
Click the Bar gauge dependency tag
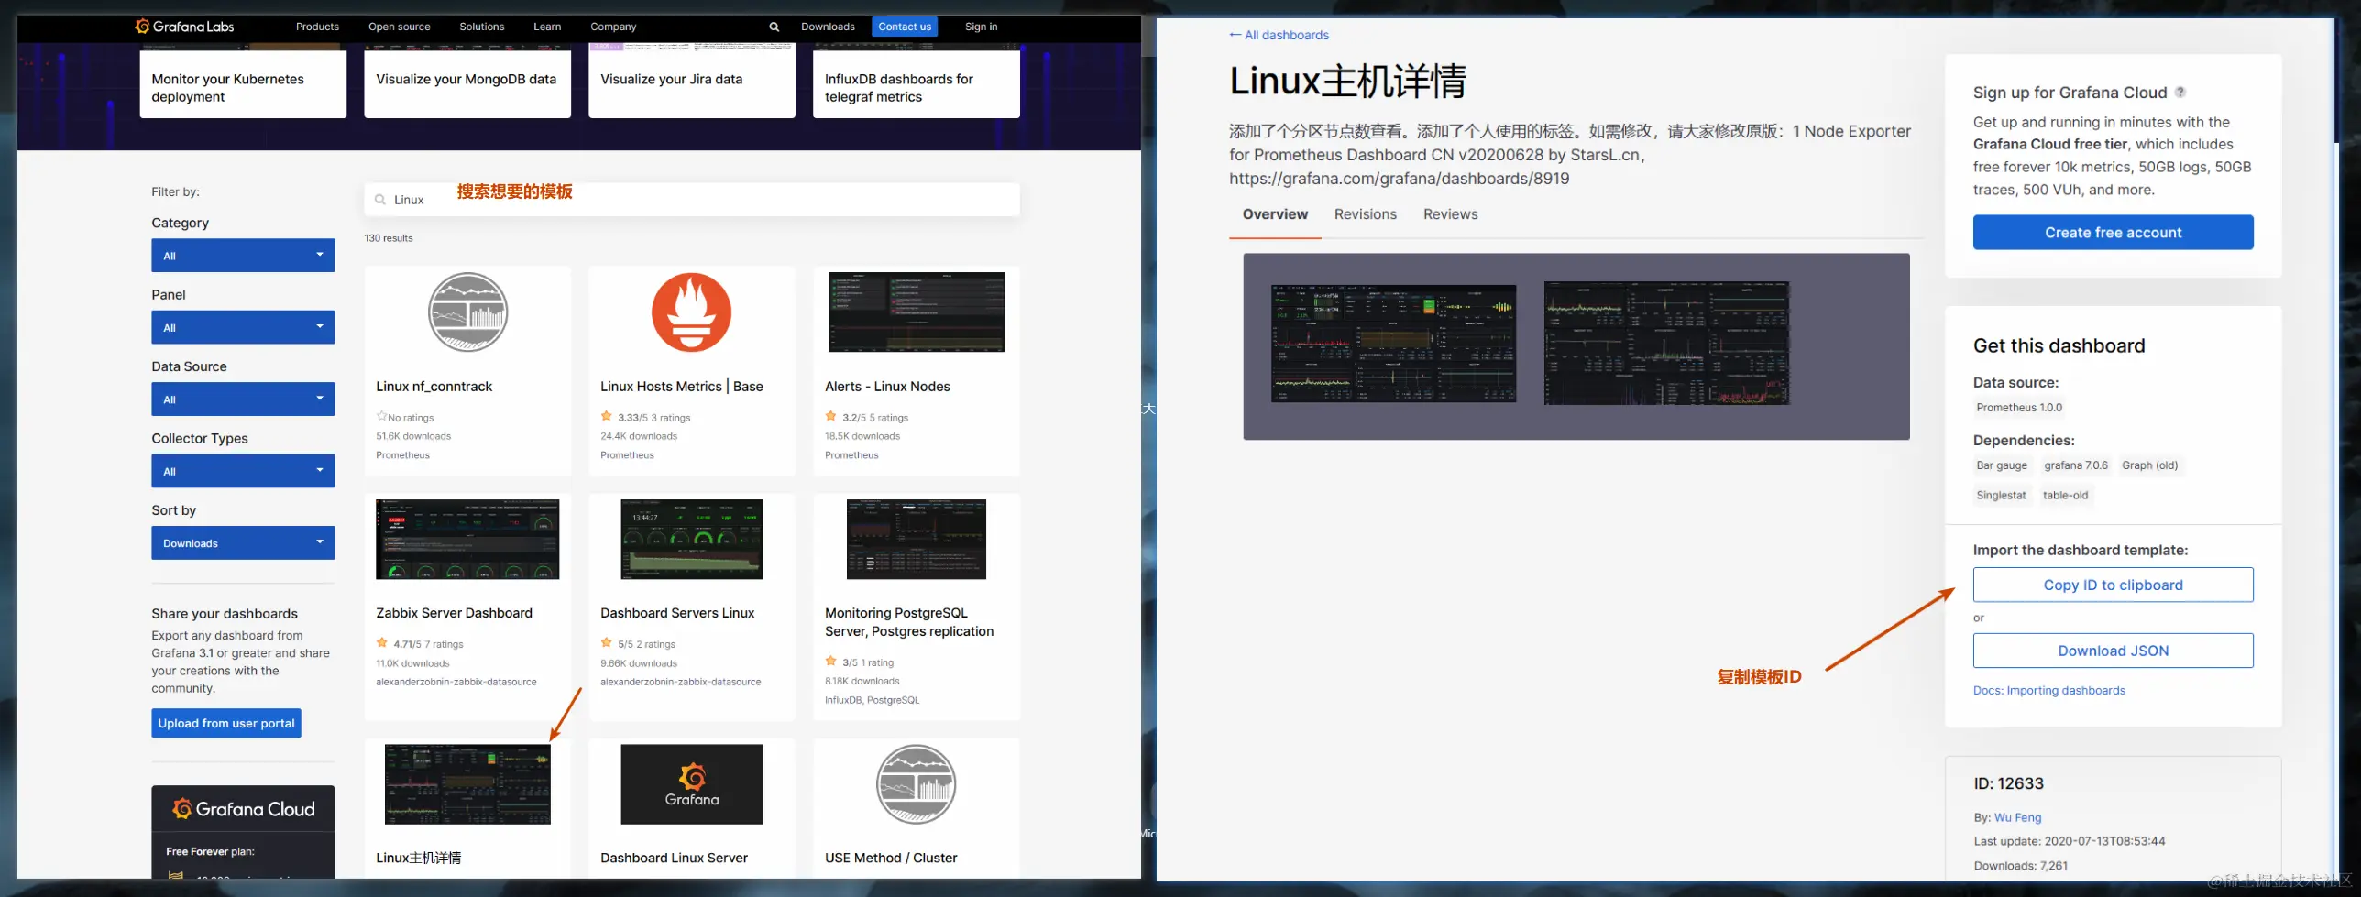point(2002,465)
